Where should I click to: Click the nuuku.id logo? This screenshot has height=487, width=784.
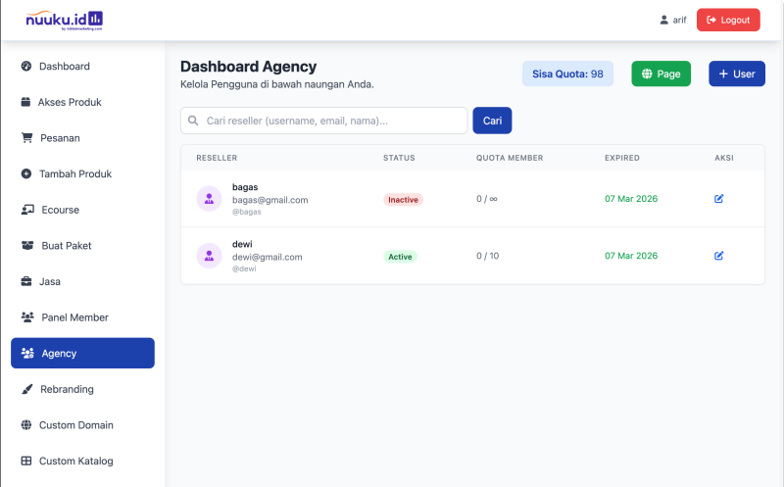point(64,20)
